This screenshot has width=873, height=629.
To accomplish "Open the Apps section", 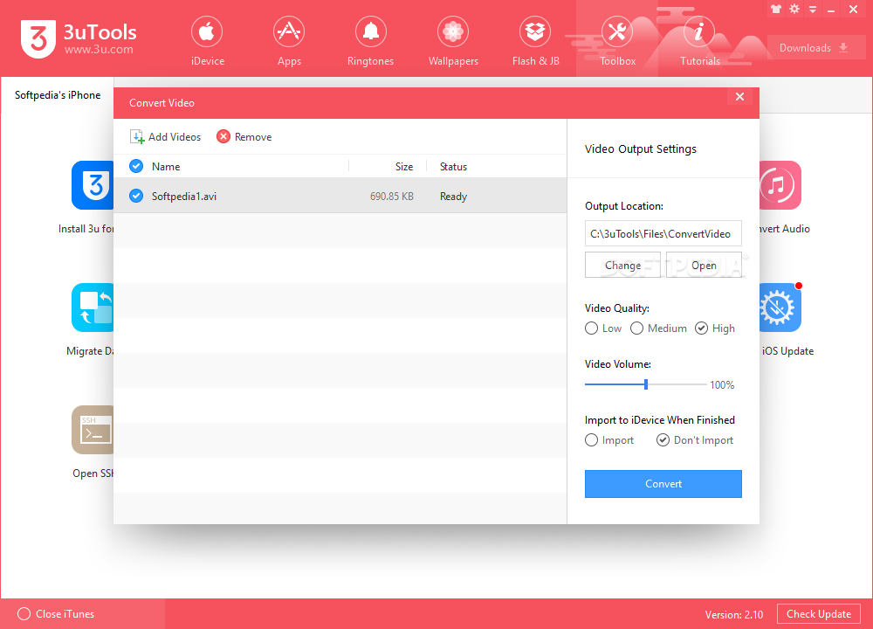I will tap(289, 41).
